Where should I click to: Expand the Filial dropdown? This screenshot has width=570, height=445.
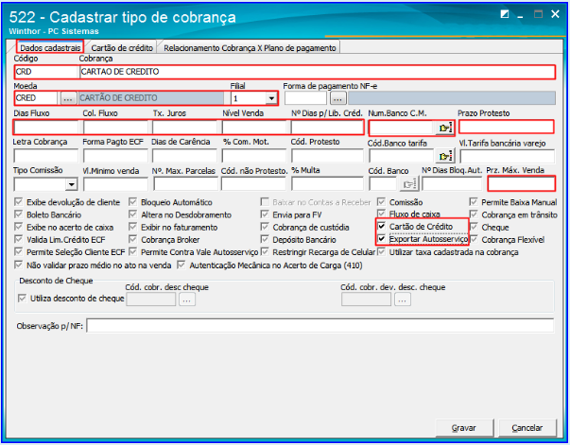coord(271,97)
